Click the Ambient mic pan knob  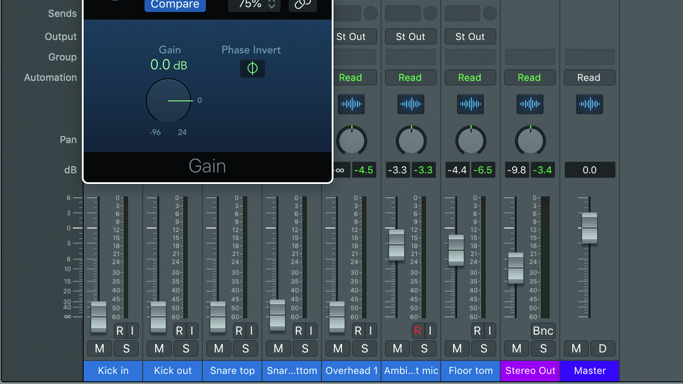coord(411,141)
